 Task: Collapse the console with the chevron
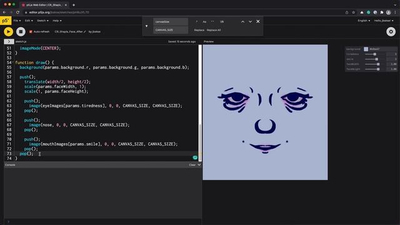point(199,165)
